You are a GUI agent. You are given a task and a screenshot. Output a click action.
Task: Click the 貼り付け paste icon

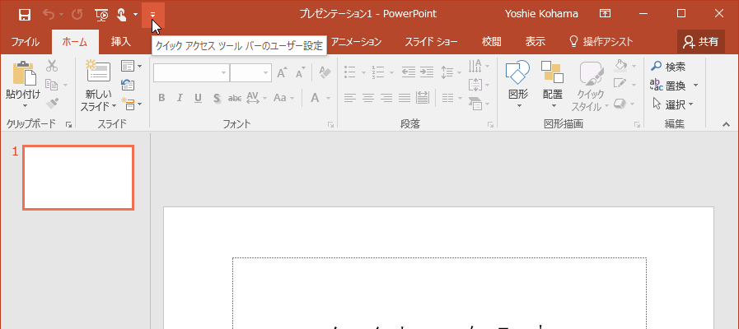tap(25, 73)
